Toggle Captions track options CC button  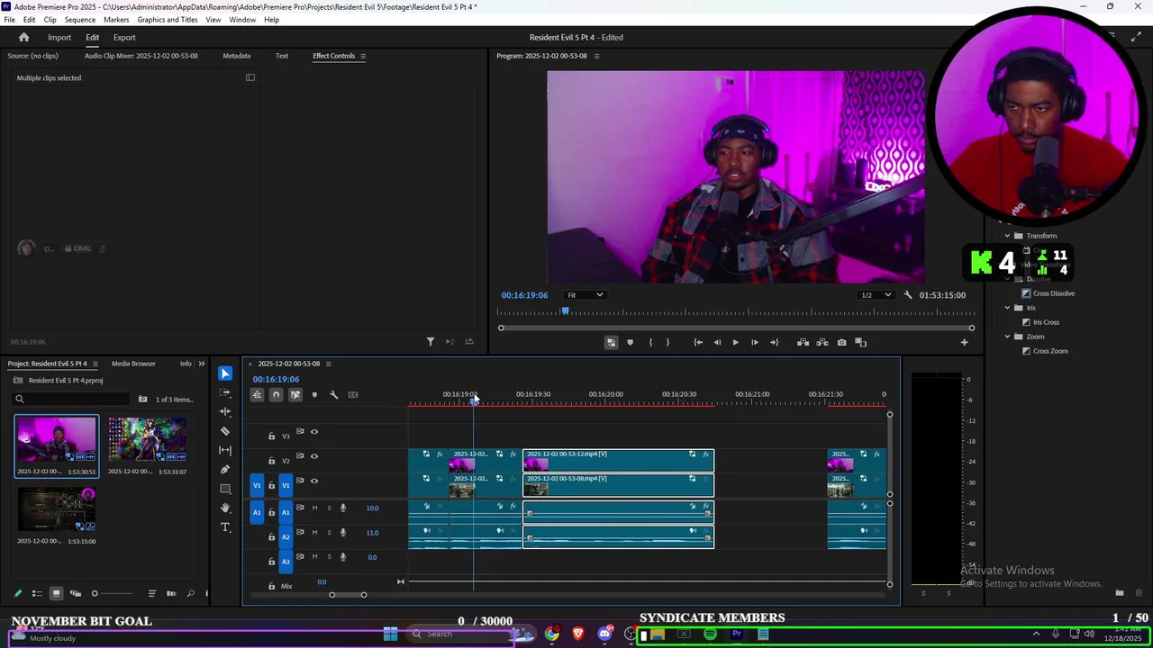point(352,394)
